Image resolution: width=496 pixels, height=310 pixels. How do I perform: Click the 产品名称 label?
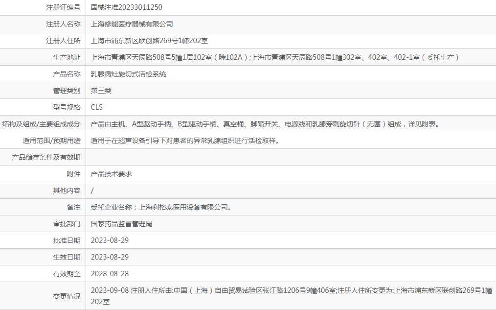click(67, 74)
